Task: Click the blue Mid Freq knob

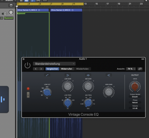Action: point(88,103)
